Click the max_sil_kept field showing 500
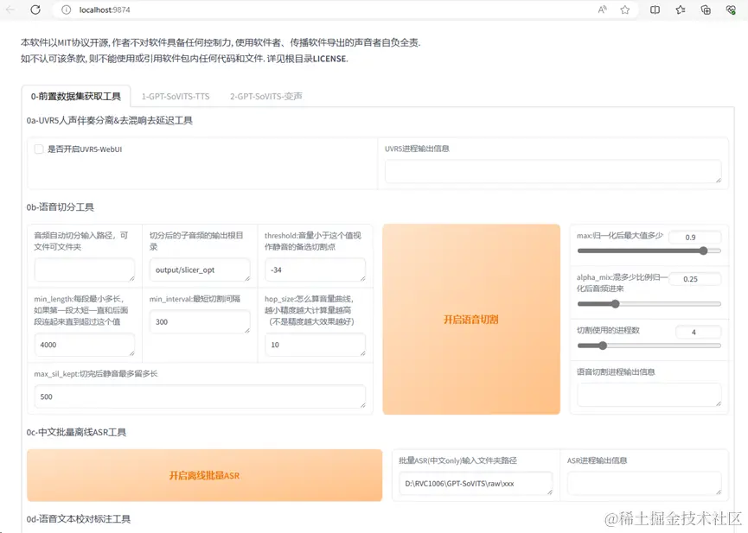Image resolution: width=748 pixels, height=533 pixels. pos(200,397)
